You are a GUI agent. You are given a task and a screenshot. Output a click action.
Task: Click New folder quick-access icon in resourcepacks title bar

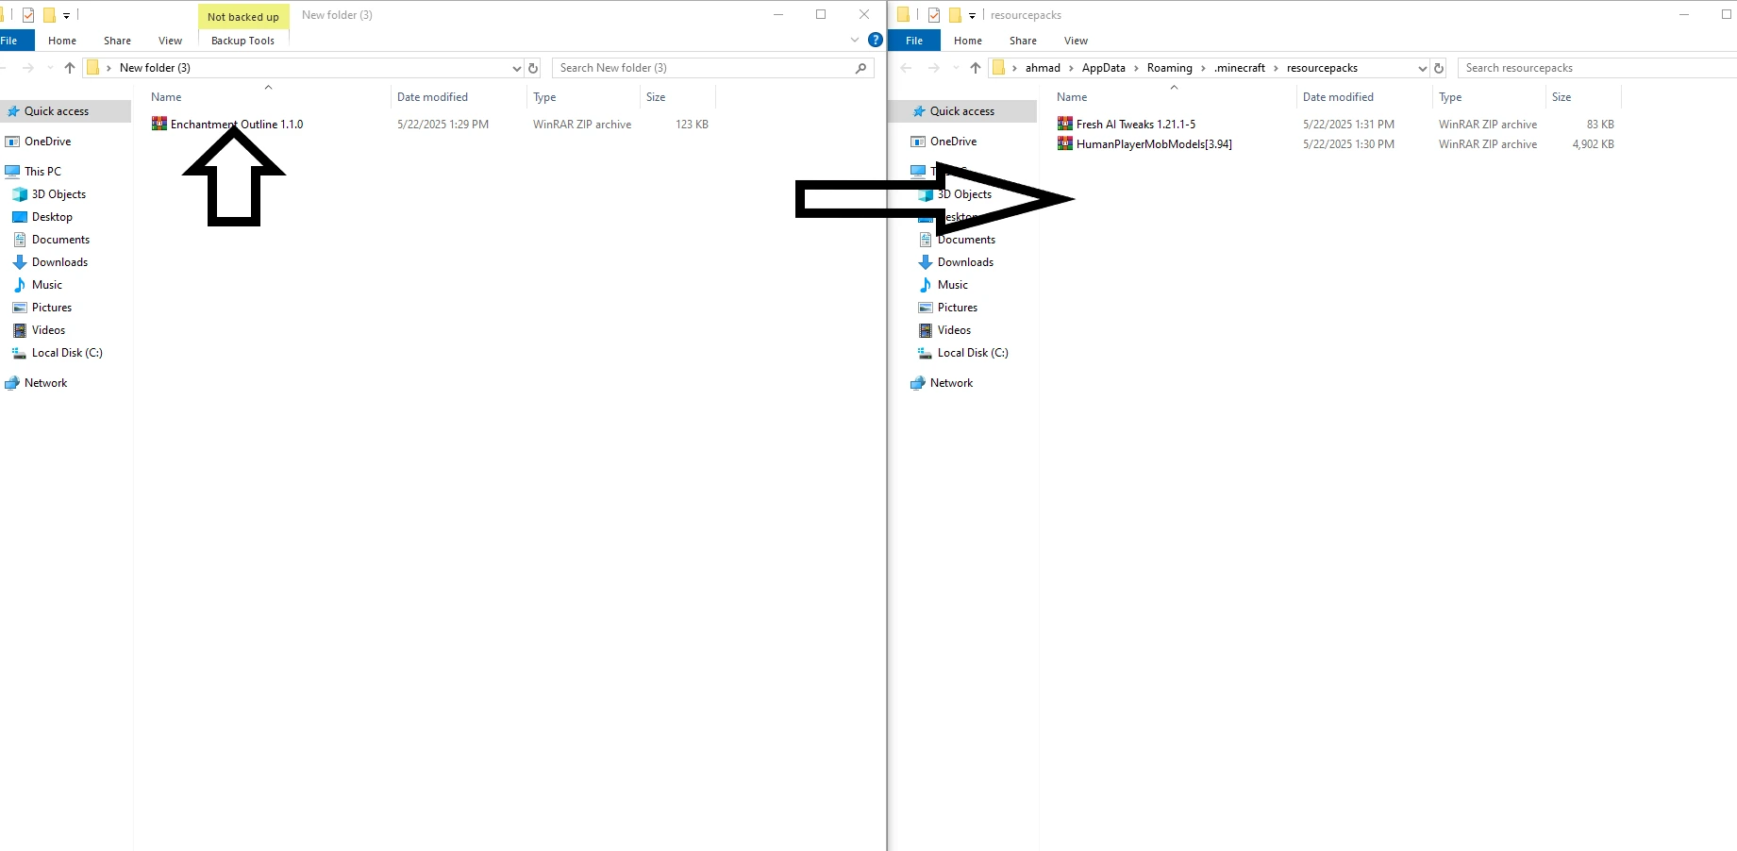click(955, 15)
